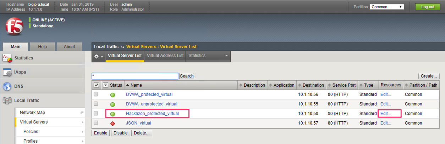Switch to the Virtual Address List tab
The width and height of the screenshot is (445, 144).
click(165, 56)
